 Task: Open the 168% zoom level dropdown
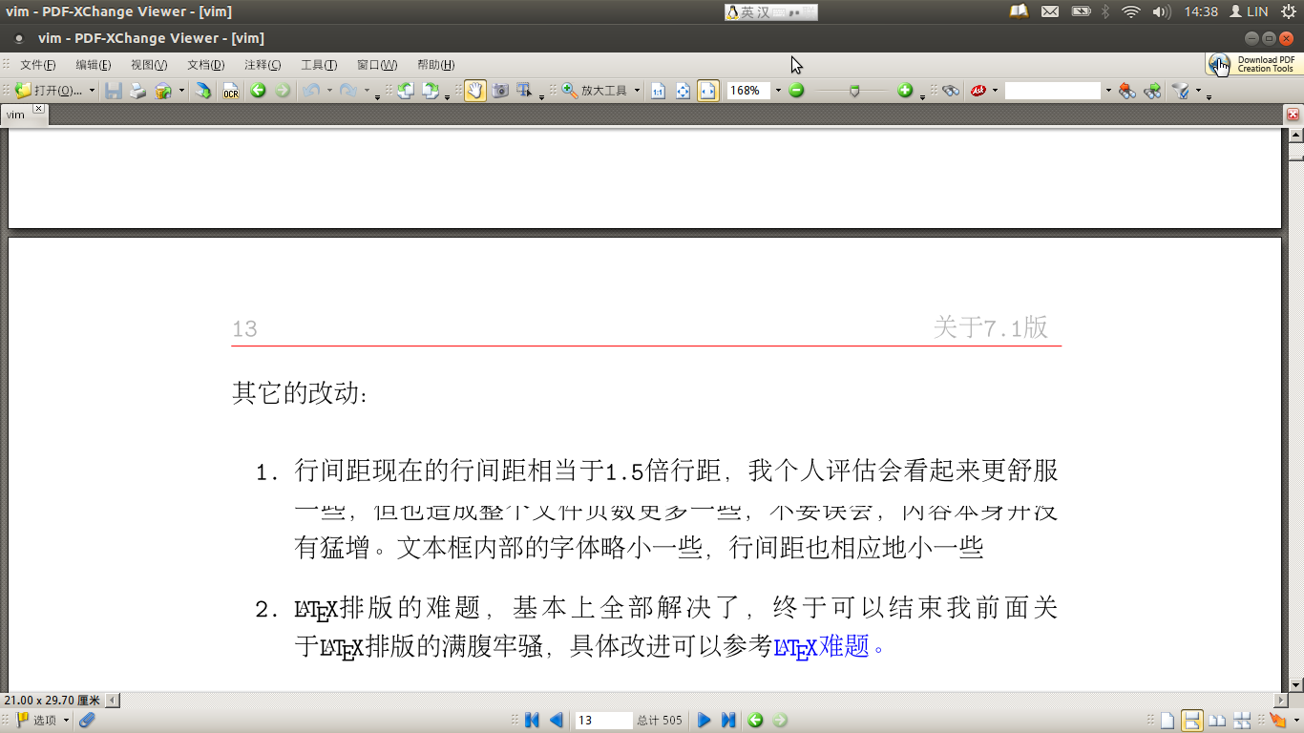point(778,91)
